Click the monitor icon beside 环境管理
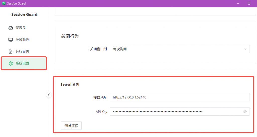Screen dimensions: 257x137 pos(11,40)
